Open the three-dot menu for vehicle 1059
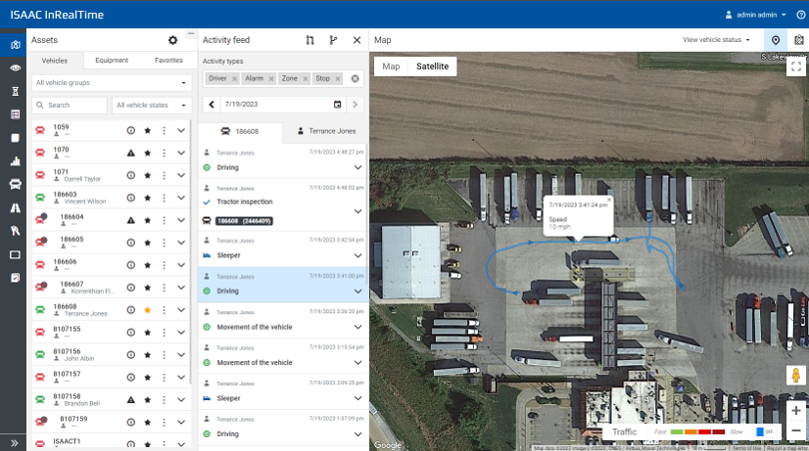The image size is (809, 451). [x=164, y=130]
